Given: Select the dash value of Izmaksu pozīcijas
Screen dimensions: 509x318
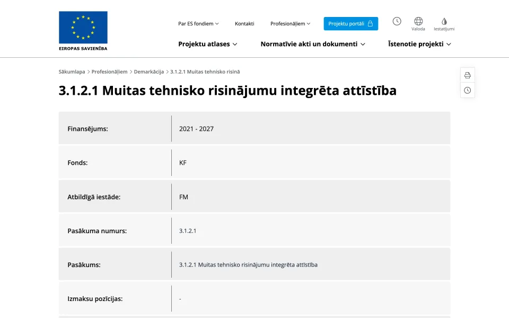Looking at the screenshot, I should point(180,299).
